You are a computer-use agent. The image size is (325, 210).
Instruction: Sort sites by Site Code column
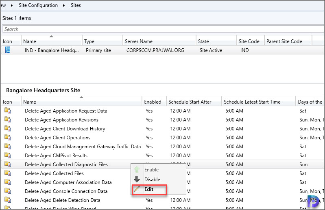point(251,41)
